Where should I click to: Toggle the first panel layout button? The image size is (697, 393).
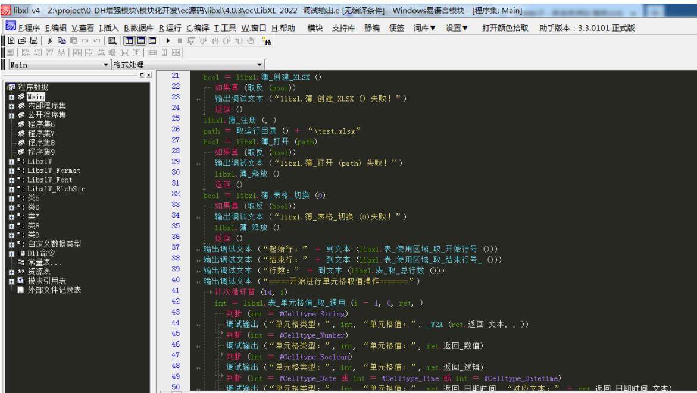[129, 40]
